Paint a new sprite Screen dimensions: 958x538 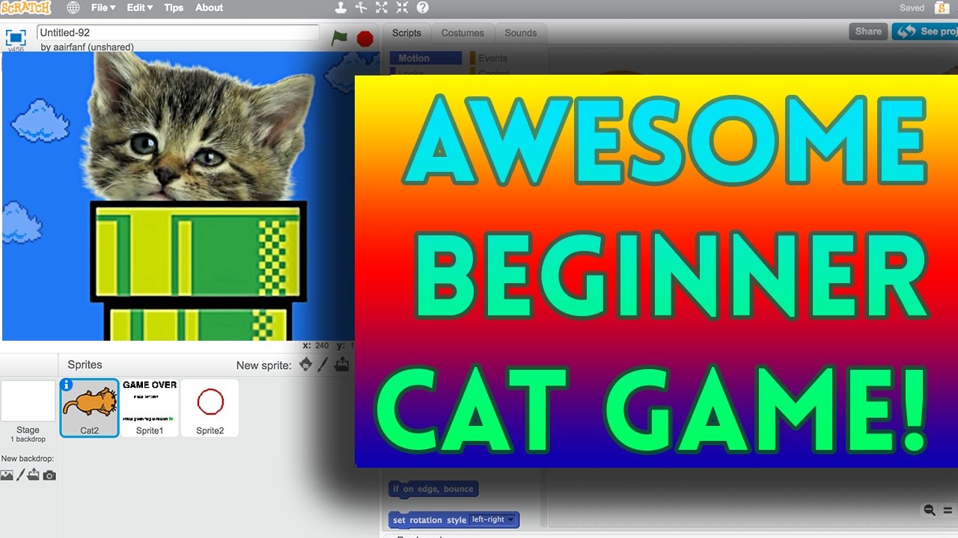pyautogui.click(x=323, y=364)
